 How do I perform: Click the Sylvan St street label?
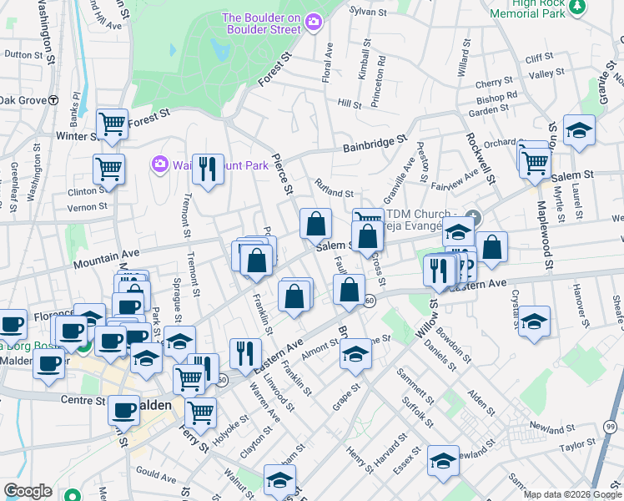(368, 11)
